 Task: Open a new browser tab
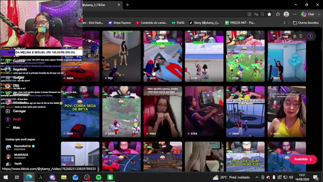(127, 5)
